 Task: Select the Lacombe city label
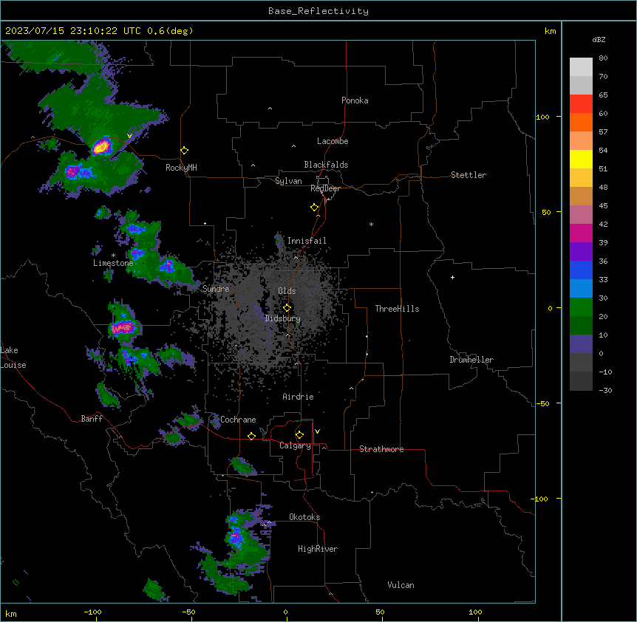pyautogui.click(x=333, y=141)
